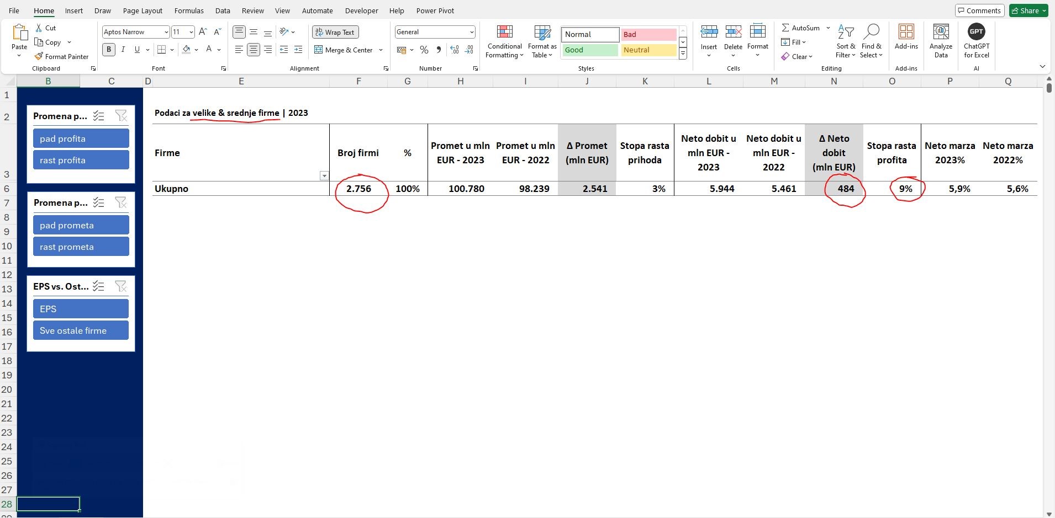
Task: Click the Comments button
Action: coord(979,10)
